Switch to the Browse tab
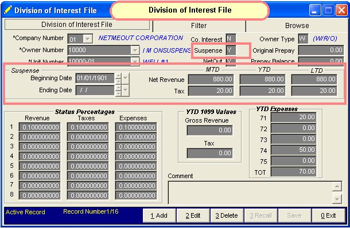Viewport: 350px width, 228px height. pyautogui.click(x=297, y=26)
